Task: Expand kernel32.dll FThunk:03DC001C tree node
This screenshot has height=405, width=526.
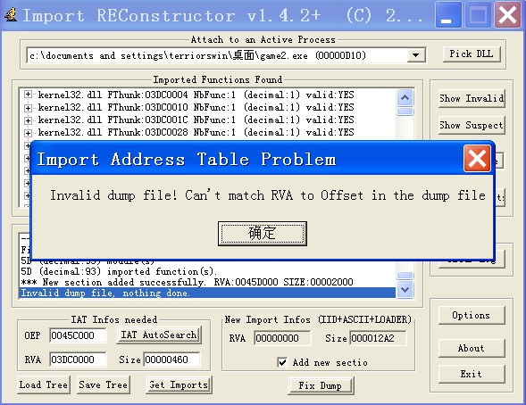Action: tap(29, 120)
